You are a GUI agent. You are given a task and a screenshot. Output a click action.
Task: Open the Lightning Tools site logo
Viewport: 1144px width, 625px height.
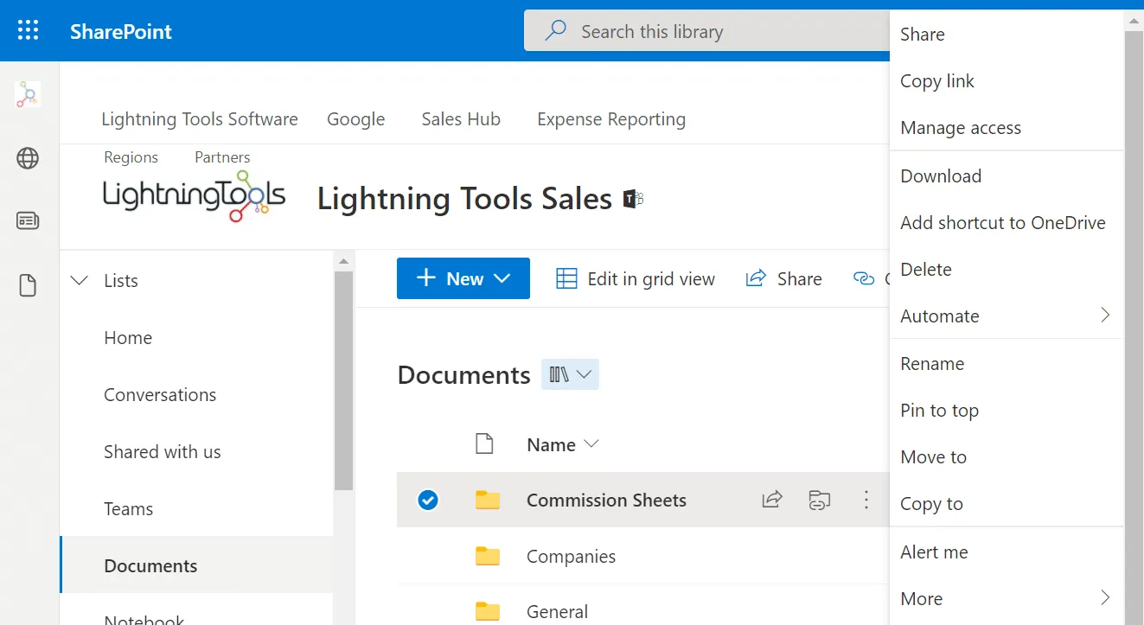(193, 197)
